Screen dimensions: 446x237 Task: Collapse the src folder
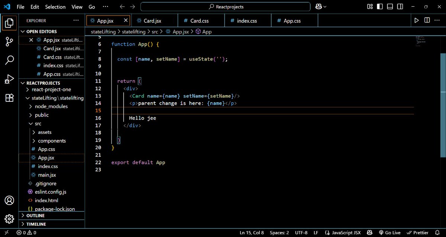tap(52, 124)
